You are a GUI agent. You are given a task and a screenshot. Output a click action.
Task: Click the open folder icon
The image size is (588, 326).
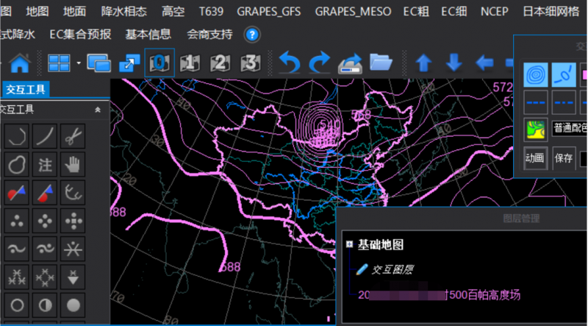(381, 63)
